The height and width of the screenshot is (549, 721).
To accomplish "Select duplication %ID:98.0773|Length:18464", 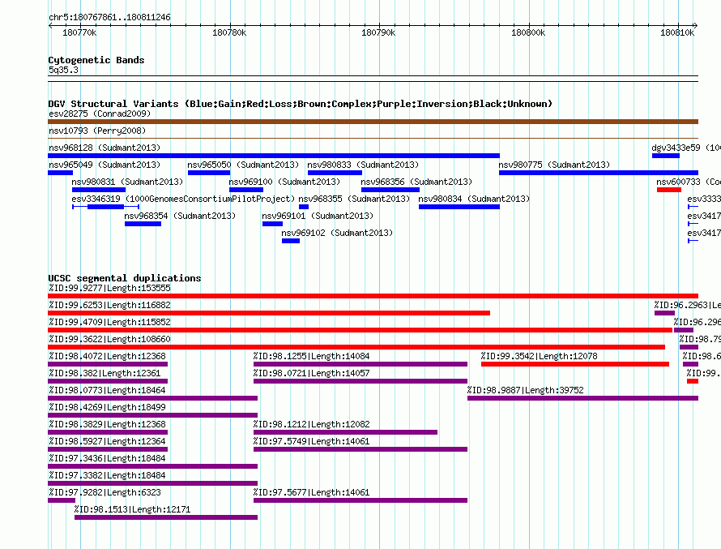I will 152,398.
